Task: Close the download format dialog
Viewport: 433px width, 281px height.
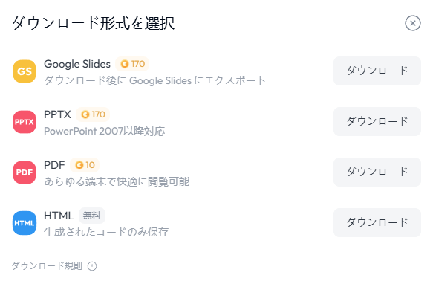Action: coord(413,23)
